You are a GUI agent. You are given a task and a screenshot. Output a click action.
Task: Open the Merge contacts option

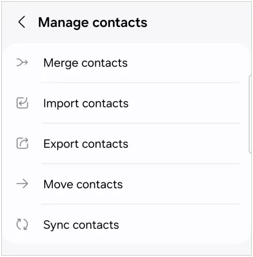pyautogui.click(x=126, y=63)
